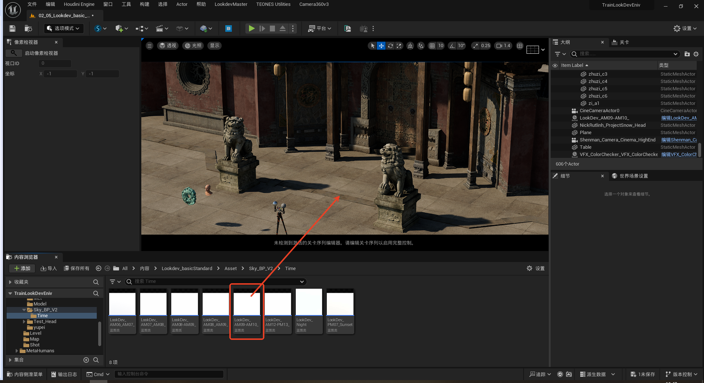This screenshot has width=704, height=383.
Task: Click the blue Blueprint toolbar icon
Action: click(229, 29)
